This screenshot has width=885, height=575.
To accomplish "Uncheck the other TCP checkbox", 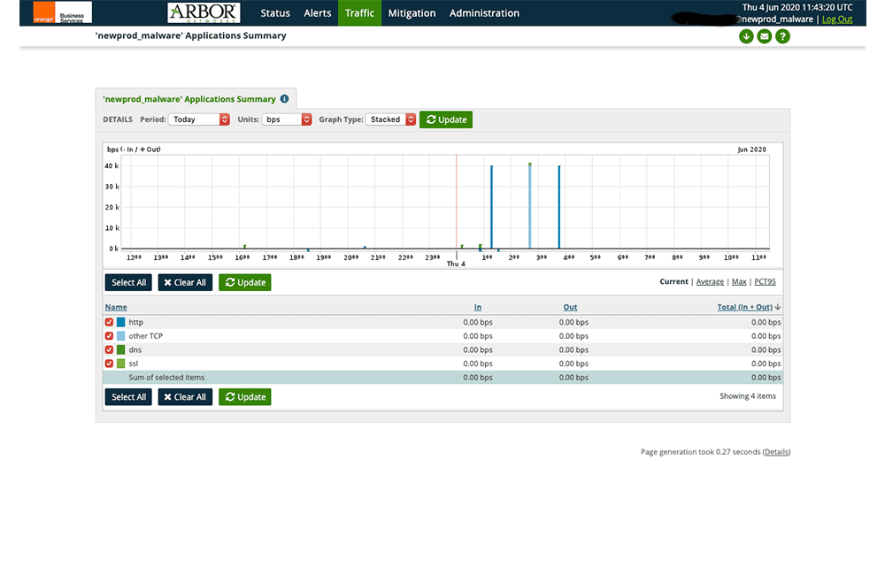I will click(x=109, y=336).
